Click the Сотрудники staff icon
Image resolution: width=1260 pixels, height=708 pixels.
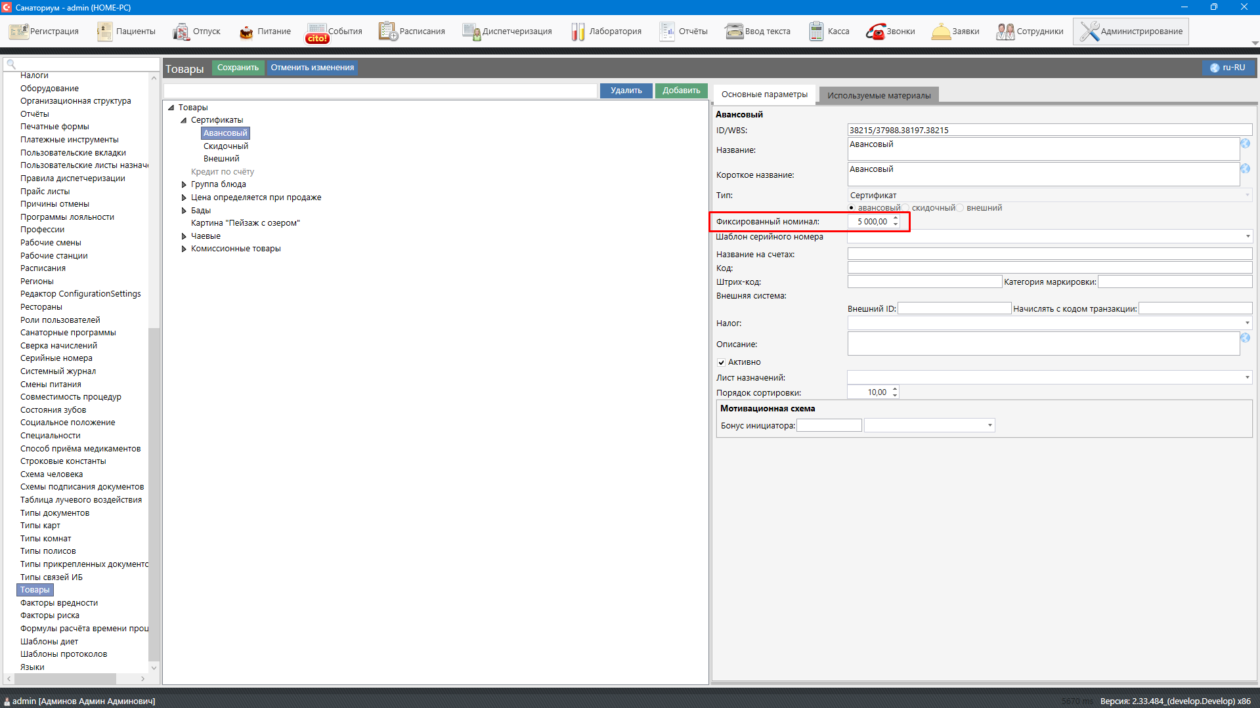point(1005,31)
